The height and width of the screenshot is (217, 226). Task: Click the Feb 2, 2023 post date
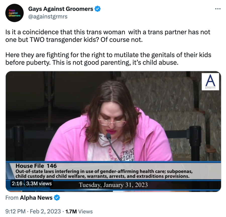click(x=45, y=211)
